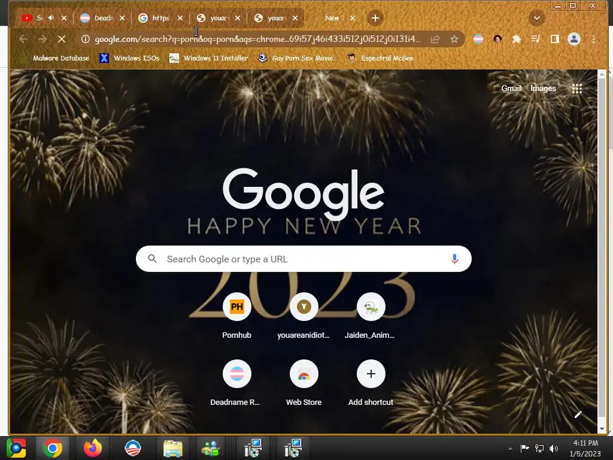Switch to the YouTube tab
The height and width of the screenshot is (460, 613).
tap(34, 18)
